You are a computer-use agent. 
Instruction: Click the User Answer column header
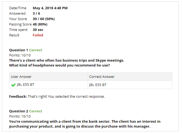(x=21, y=77)
